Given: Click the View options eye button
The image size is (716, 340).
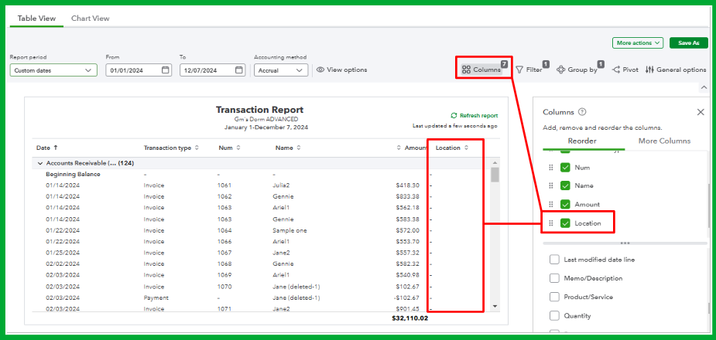Looking at the screenshot, I should pyautogui.click(x=341, y=70).
